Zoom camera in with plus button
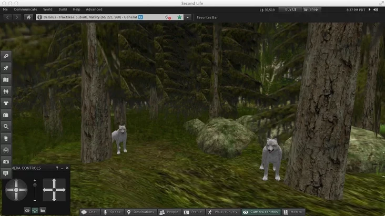Screen dimensions: 385x216 [x=35, y=180]
